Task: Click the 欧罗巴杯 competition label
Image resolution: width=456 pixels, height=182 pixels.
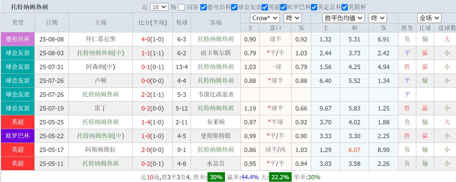Action: pos(18,136)
